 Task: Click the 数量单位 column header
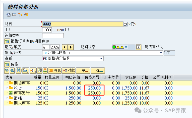tap(53, 77)
